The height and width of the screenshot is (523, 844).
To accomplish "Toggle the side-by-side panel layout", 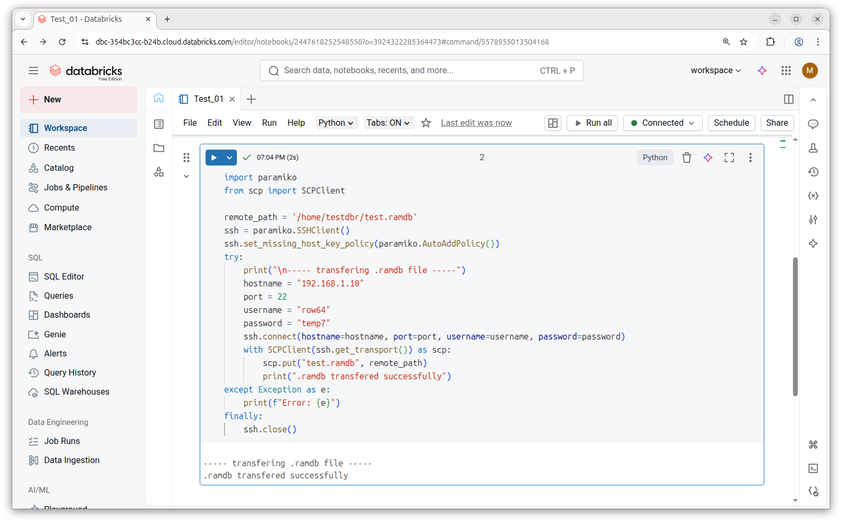I will pyautogui.click(x=788, y=99).
